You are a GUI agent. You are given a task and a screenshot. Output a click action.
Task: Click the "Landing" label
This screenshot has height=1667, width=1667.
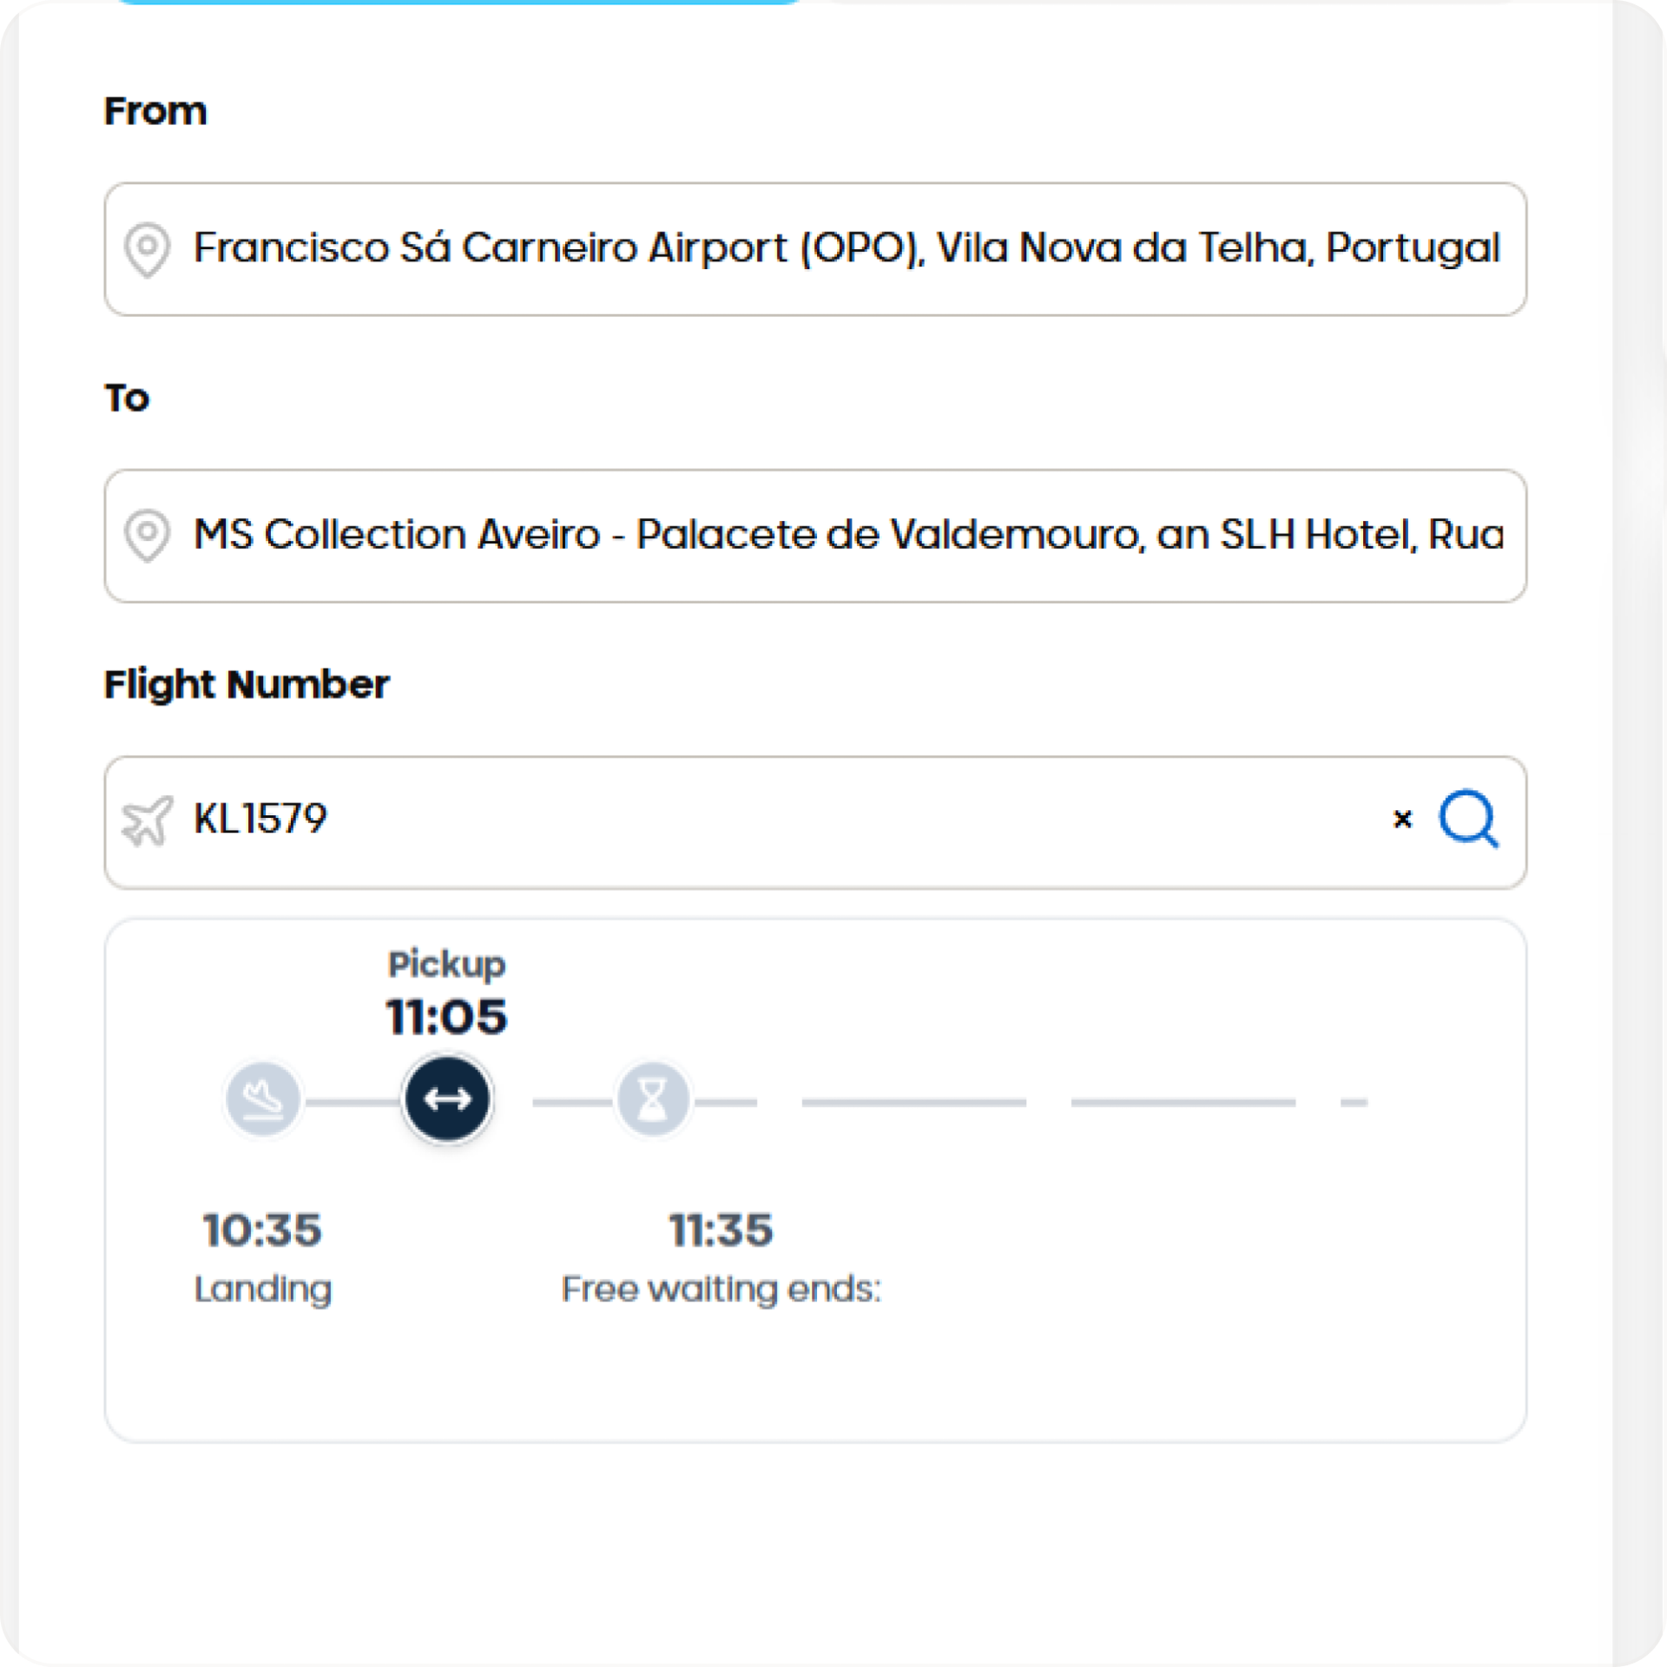click(262, 1289)
